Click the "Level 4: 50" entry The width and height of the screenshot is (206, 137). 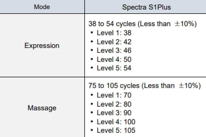(114, 59)
